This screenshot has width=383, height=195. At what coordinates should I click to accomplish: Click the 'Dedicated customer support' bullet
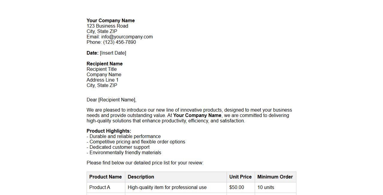119,147
